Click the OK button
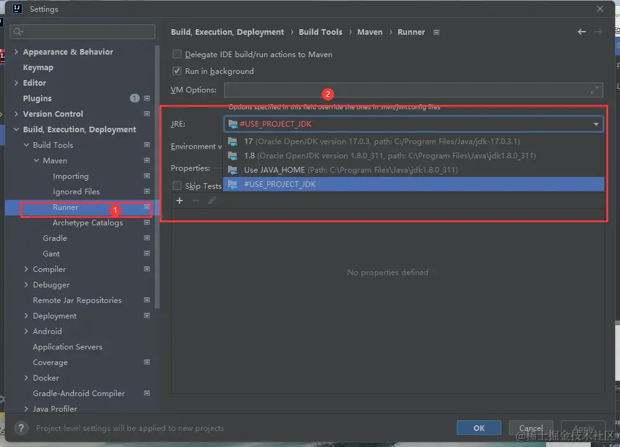This screenshot has width=620, height=447. click(479, 428)
